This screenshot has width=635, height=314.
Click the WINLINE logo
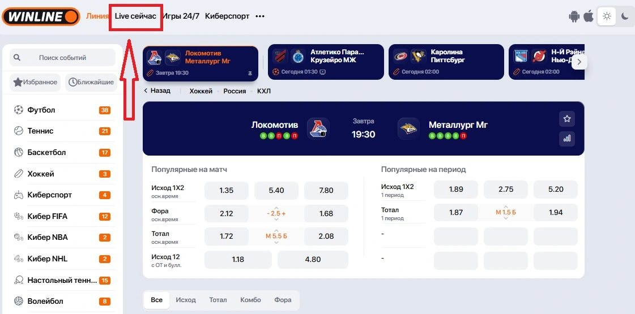tap(41, 16)
